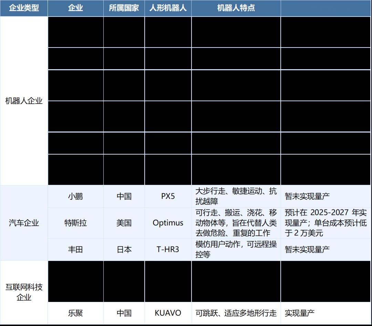
Task: Select the 人形机器人 column header
Action: pyautogui.click(x=168, y=8)
